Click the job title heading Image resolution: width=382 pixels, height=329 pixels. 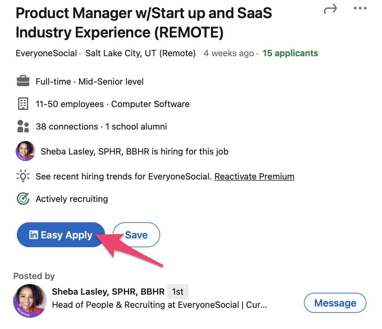(x=144, y=22)
